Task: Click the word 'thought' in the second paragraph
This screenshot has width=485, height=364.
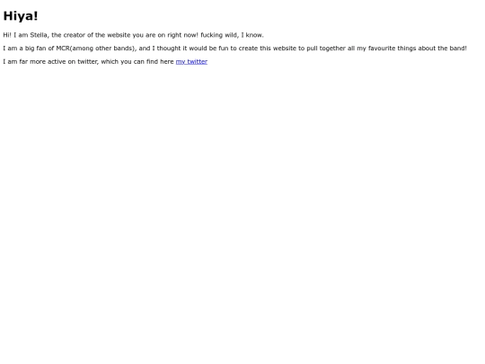Action: click(169, 49)
